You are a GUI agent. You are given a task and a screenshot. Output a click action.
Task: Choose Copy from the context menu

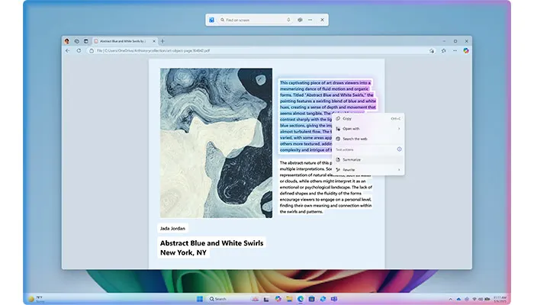[x=368, y=118]
